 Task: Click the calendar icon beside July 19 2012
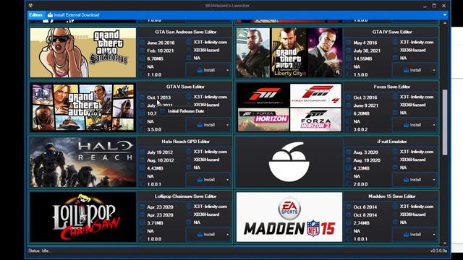143,152
